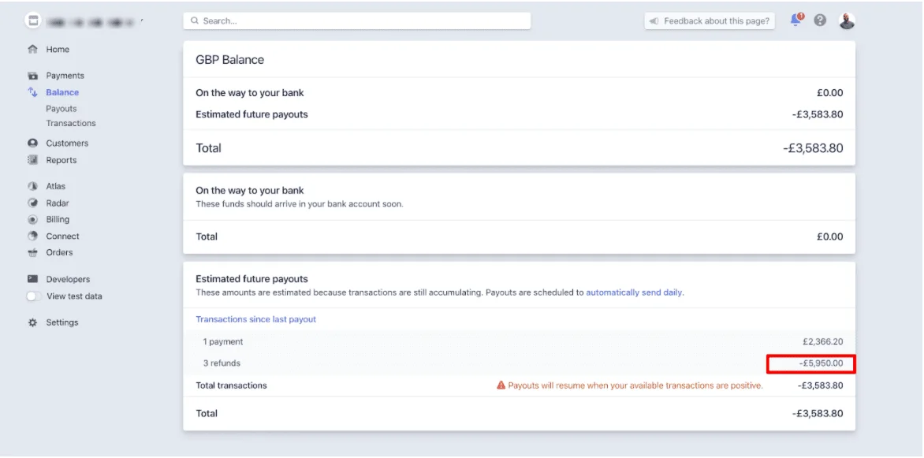The width and height of the screenshot is (924, 458).
Task: Open the user avatar account menu
Action: [x=847, y=20]
